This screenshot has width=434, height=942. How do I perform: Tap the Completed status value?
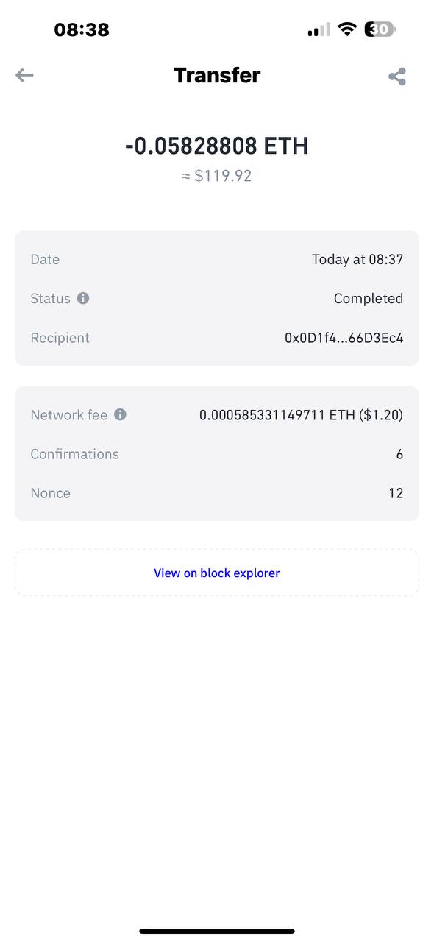coord(369,299)
